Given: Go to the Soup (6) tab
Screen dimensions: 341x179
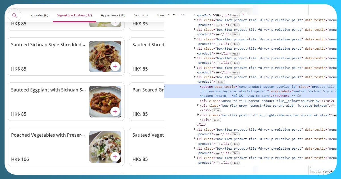Looking at the screenshot, I should click(141, 15).
